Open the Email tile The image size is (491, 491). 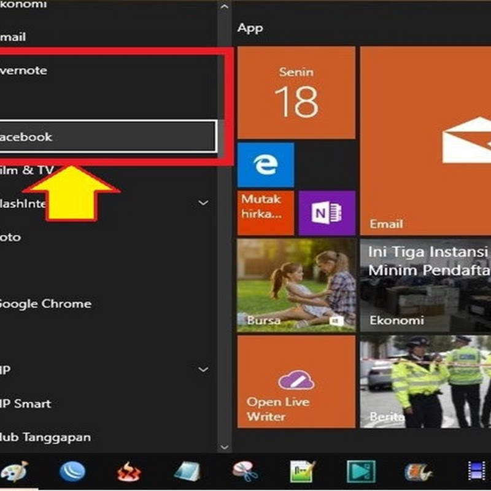pyautogui.click(x=425, y=141)
